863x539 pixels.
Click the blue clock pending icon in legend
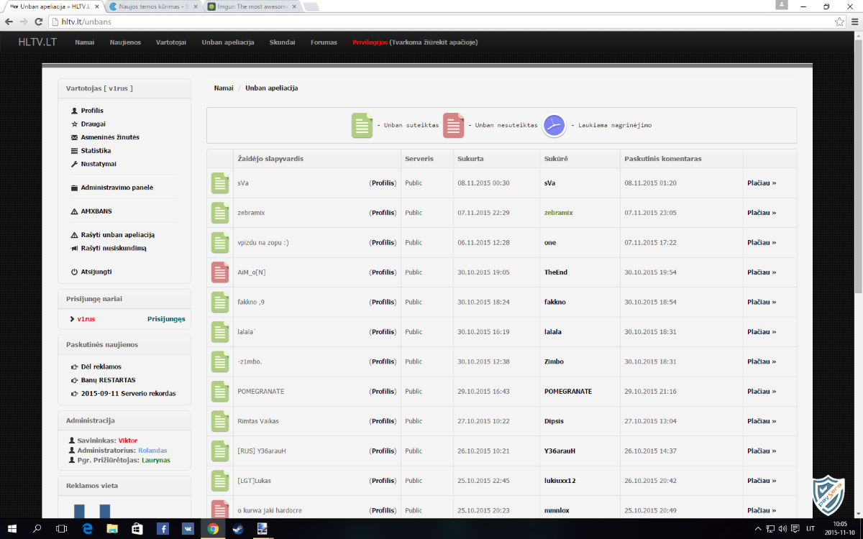tap(554, 125)
